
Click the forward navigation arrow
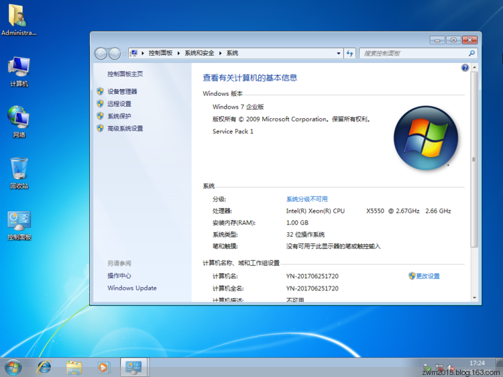pos(115,54)
